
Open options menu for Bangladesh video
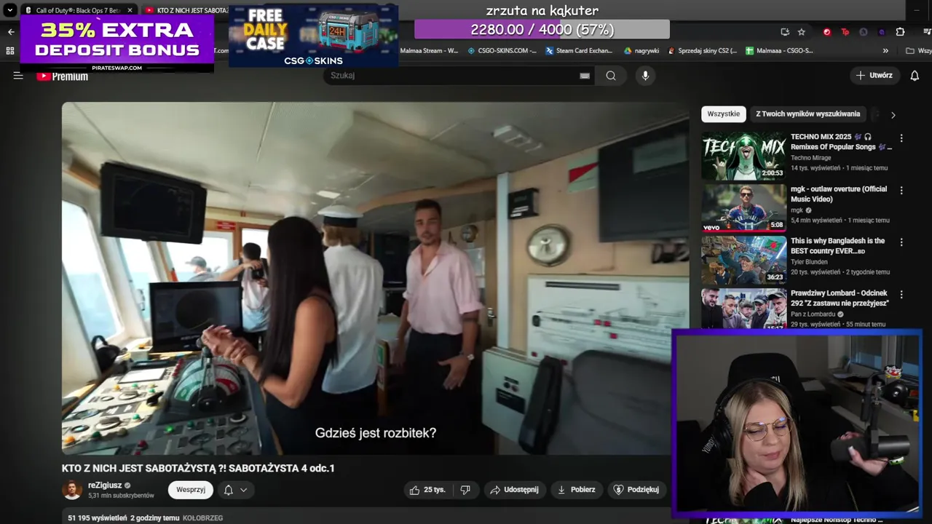point(901,242)
